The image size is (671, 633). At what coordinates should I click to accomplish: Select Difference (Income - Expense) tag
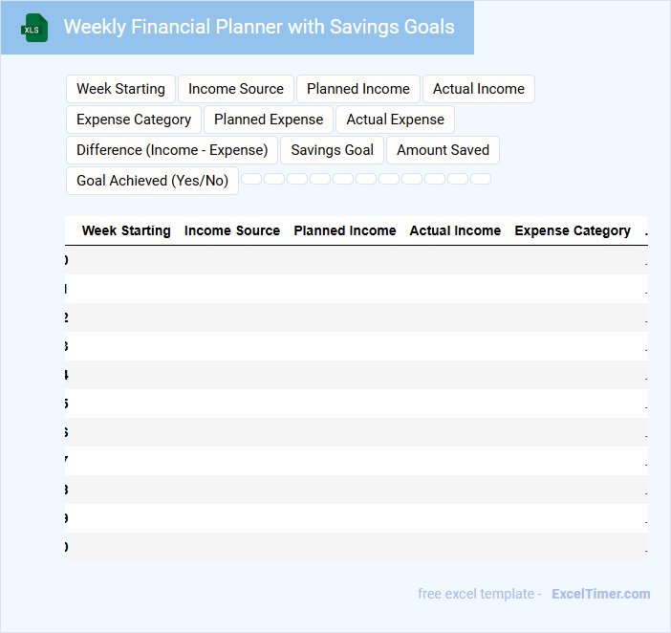tap(172, 150)
